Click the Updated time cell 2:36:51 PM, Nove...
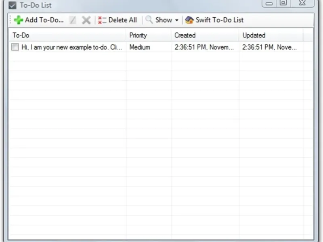Image resolution: width=323 pixels, height=242 pixels. [269, 47]
